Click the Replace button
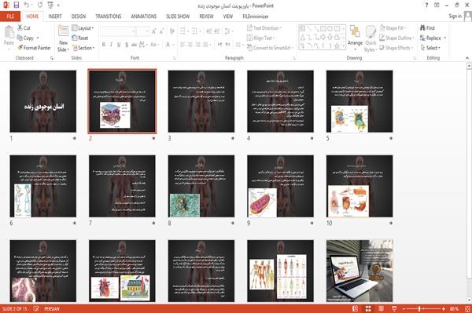Viewport: 472px width, 313px height. tap(433, 38)
